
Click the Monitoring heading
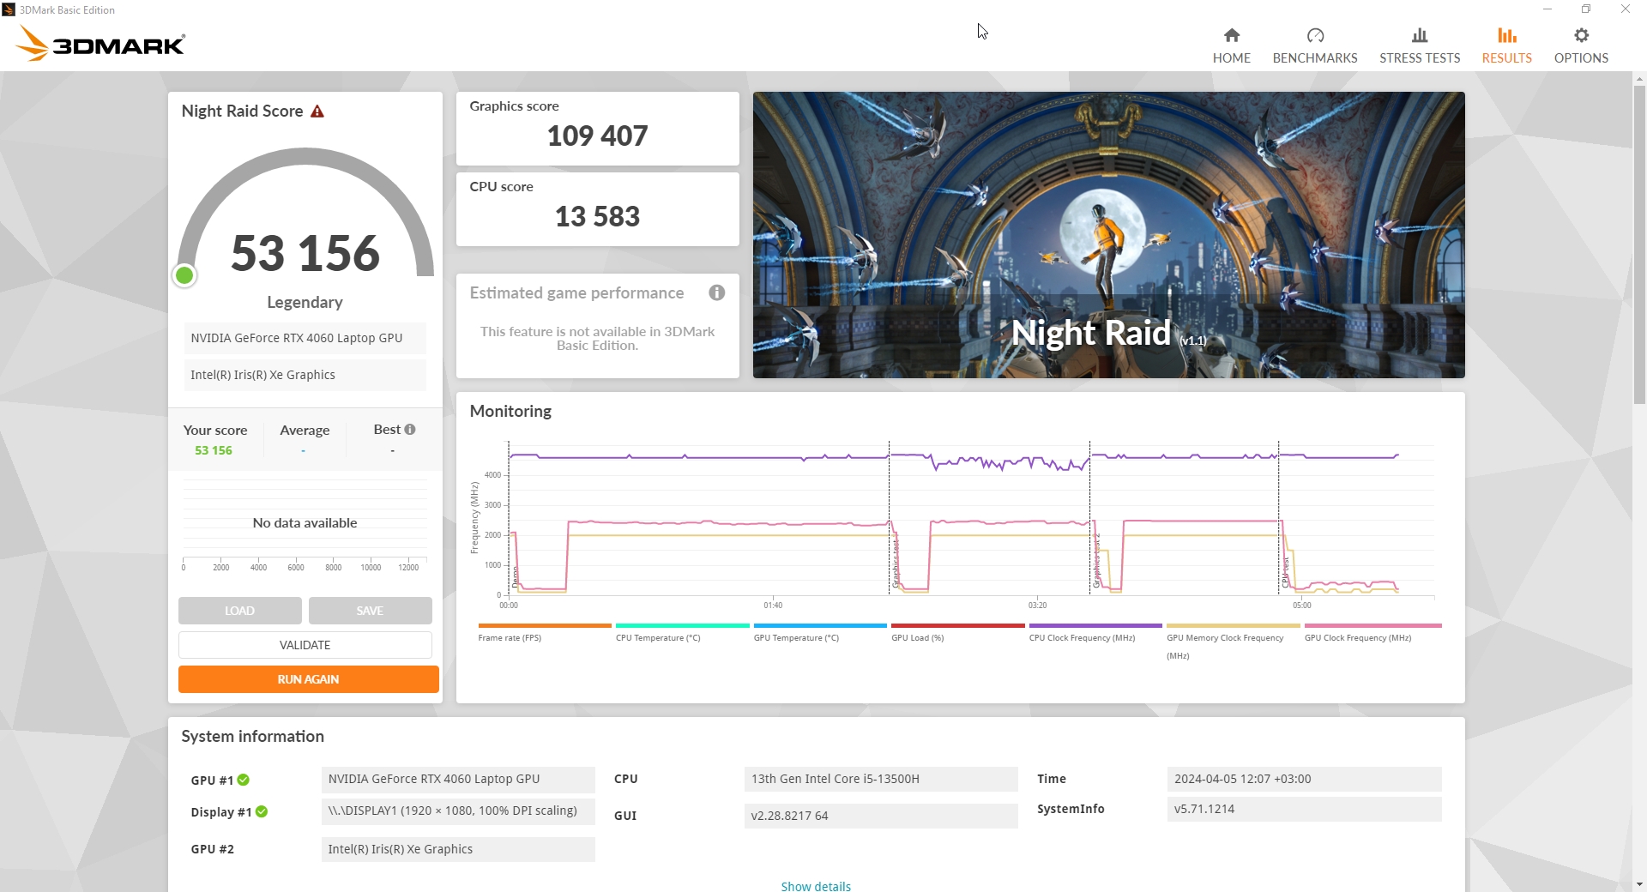510,411
